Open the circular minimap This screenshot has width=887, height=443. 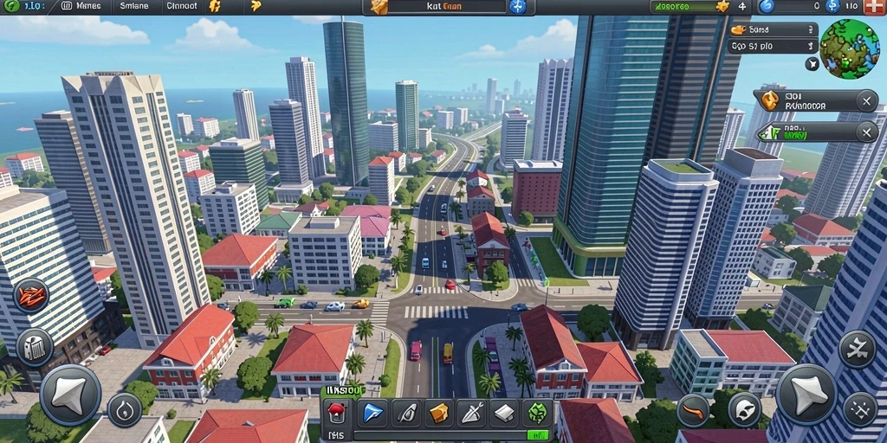pyautogui.click(x=850, y=48)
